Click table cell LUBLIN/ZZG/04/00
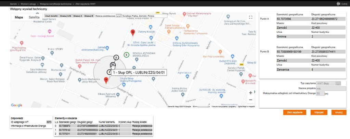350x139 pixels. click(108, 134)
